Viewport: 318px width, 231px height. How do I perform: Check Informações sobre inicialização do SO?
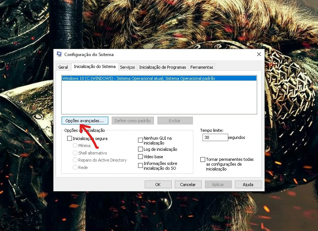(140, 165)
